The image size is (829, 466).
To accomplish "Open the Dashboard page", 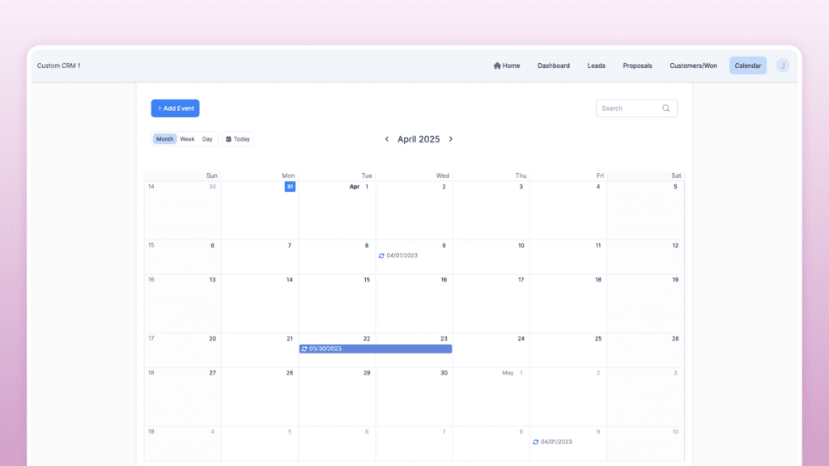I will pyautogui.click(x=554, y=66).
